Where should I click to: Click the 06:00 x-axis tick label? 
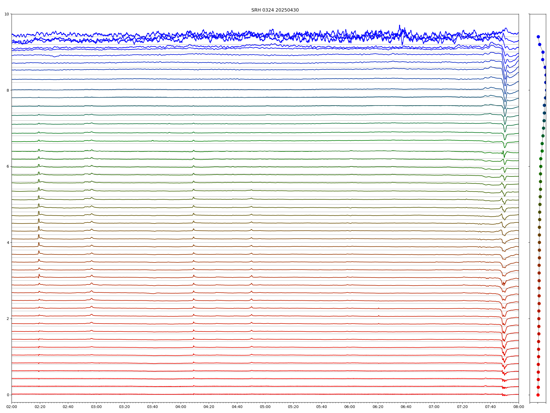point(350,407)
